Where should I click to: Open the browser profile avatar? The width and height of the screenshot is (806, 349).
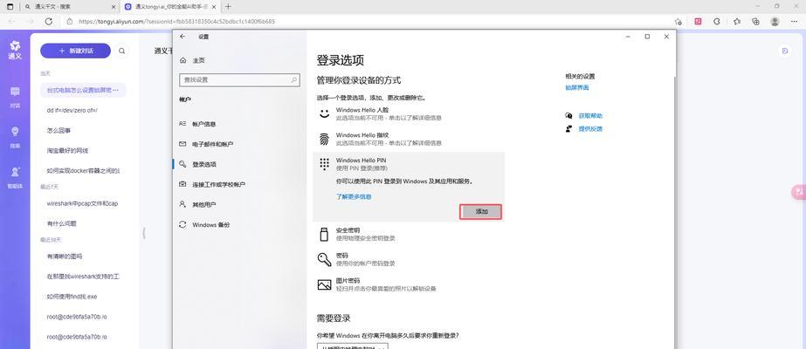[775, 22]
